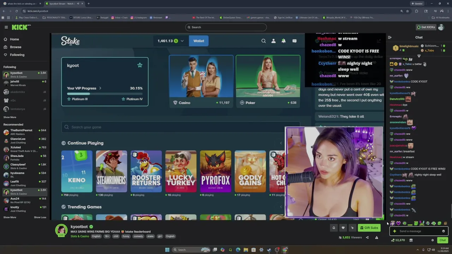
Task: Open taskbar volume speaker icon
Action: pyautogui.click(x=433, y=250)
